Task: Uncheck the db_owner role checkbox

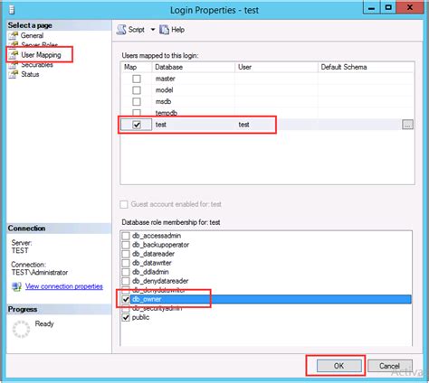Action: (x=126, y=299)
